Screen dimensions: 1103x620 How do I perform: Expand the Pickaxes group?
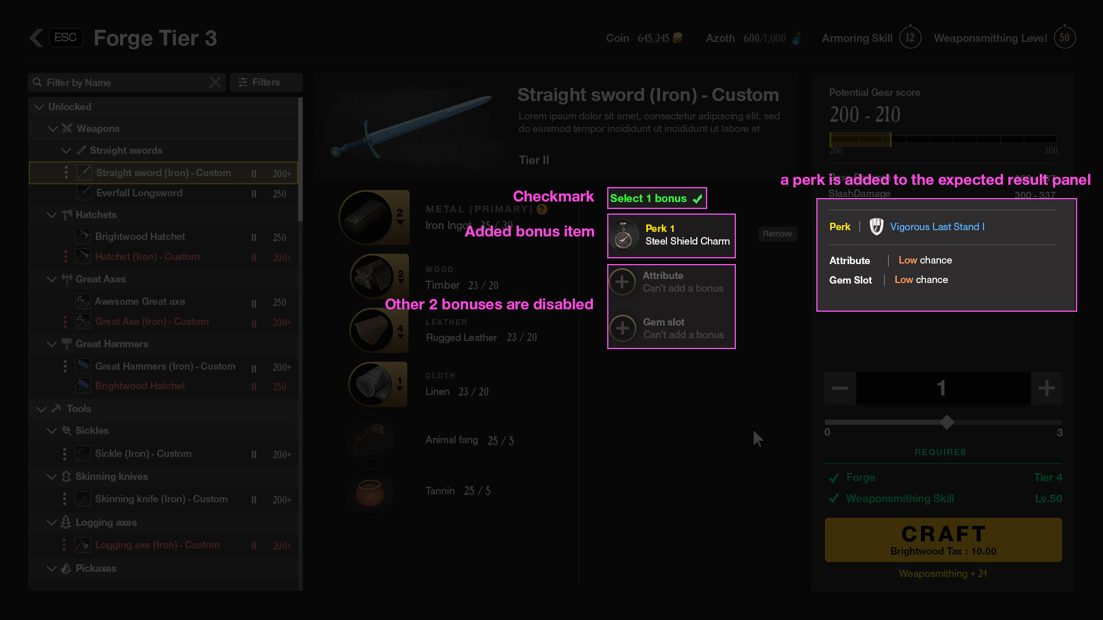[52, 568]
